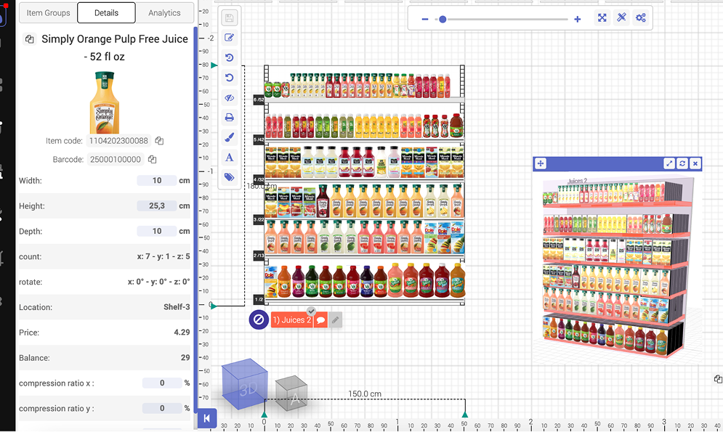Select the paintbrush tool icon
The width and height of the screenshot is (723, 432).
pyautogui.click(x=229, y=137)
